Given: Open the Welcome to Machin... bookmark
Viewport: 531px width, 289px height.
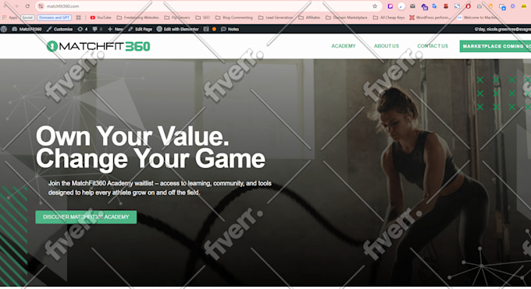Looking at the screenshot, I should [477, 17].
